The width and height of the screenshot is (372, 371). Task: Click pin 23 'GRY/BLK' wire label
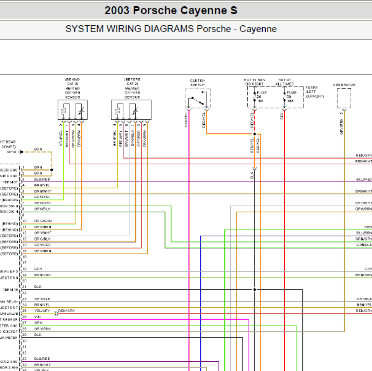click(42, 299)
